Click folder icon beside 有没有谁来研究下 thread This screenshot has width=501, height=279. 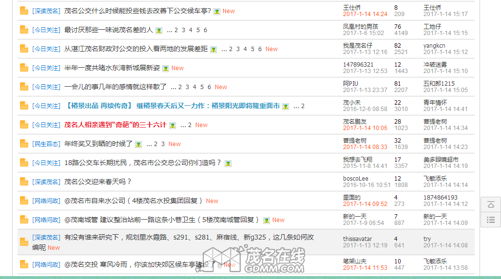pos(24,242)
